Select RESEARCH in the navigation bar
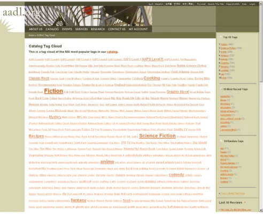 (98, 29)
